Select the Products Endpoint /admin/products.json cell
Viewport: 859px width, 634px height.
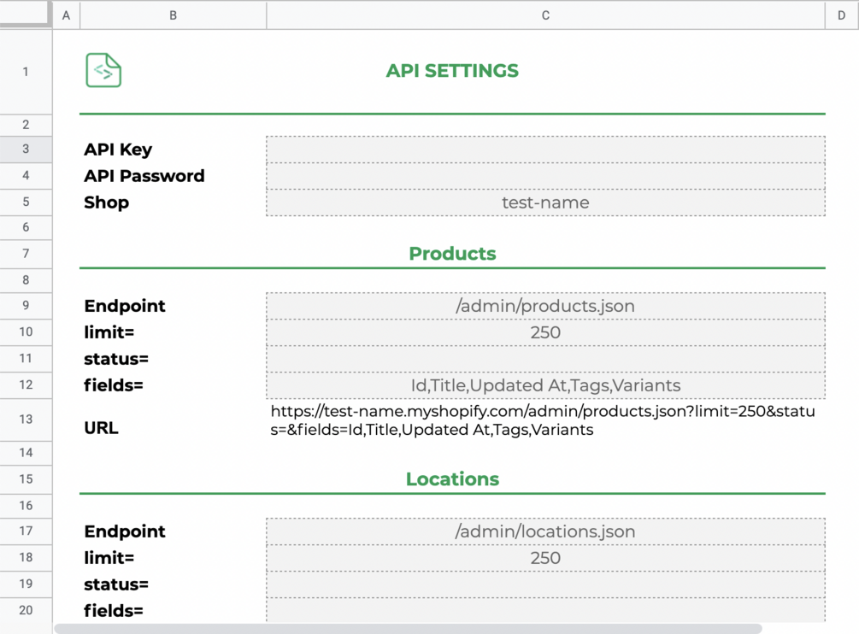coord(545,306)
